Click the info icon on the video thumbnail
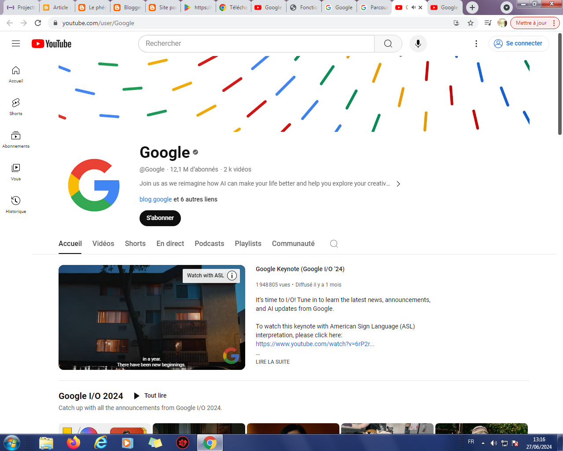Screen dimensions: 563x451 (x=232, y=276)
